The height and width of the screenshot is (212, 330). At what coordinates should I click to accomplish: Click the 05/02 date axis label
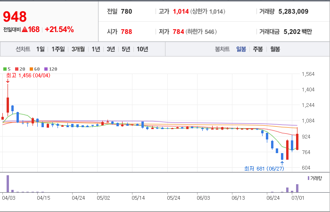(104, 198)
